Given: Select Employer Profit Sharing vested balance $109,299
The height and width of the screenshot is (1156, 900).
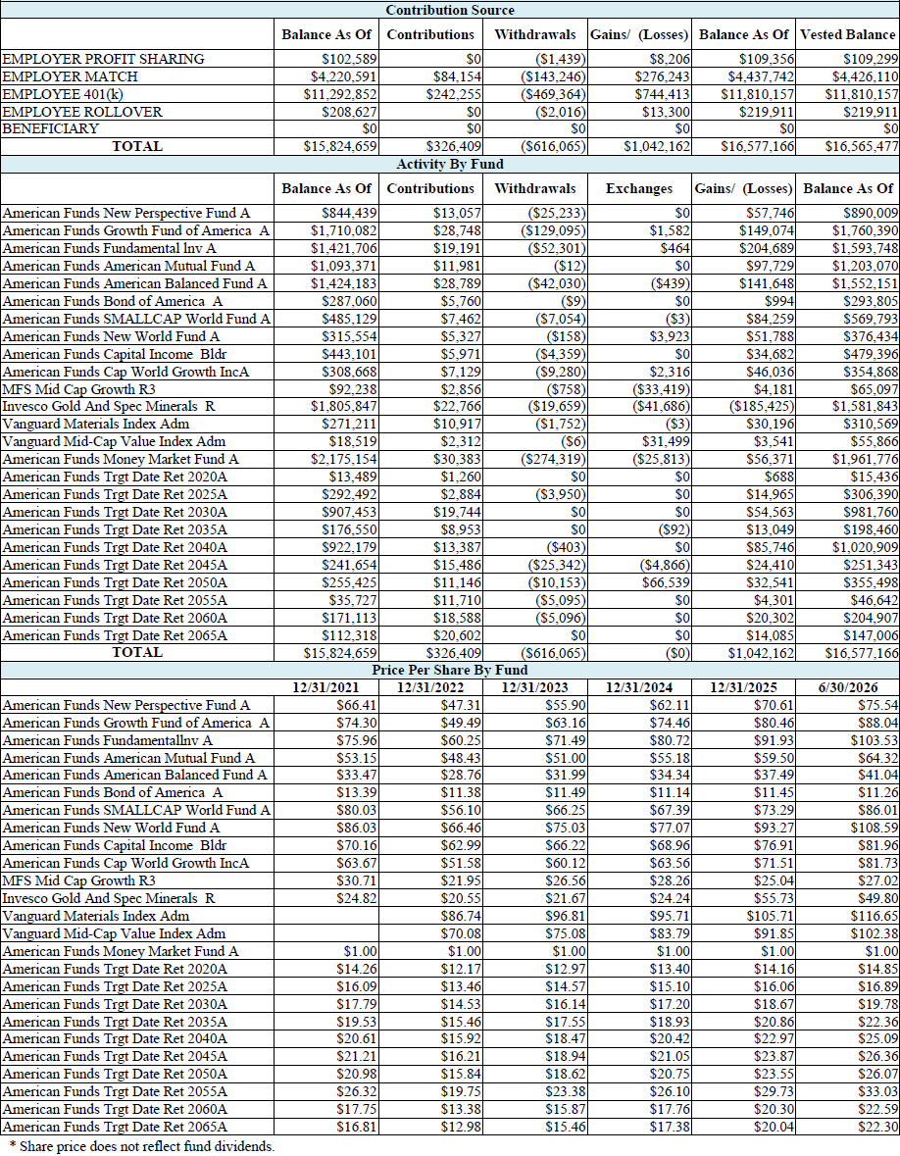Looking at the screenshot, I should tap(870, 59).
